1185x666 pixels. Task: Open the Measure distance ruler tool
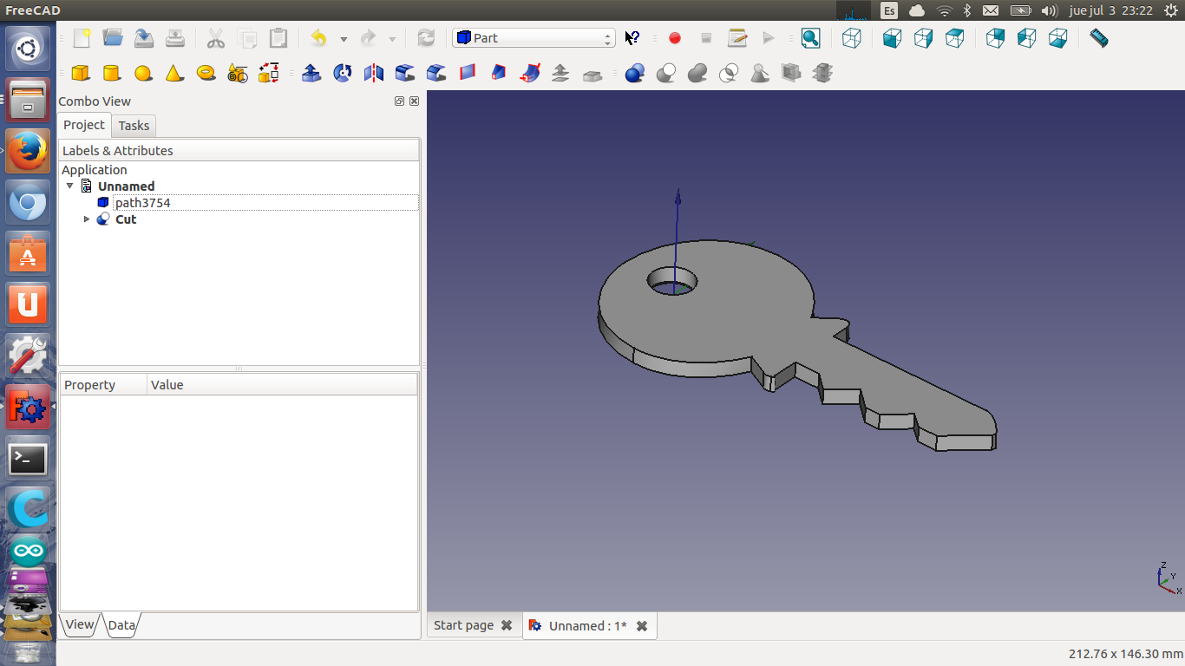point(1098,38)
